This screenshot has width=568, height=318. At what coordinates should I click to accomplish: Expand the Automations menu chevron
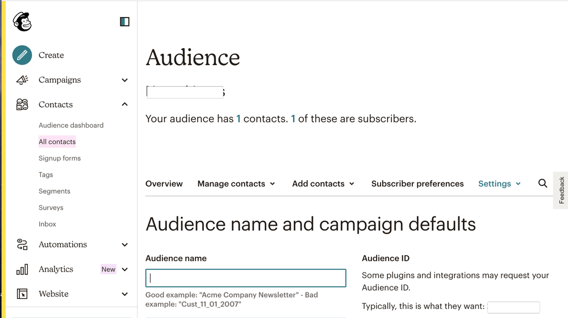pos(125,244)
